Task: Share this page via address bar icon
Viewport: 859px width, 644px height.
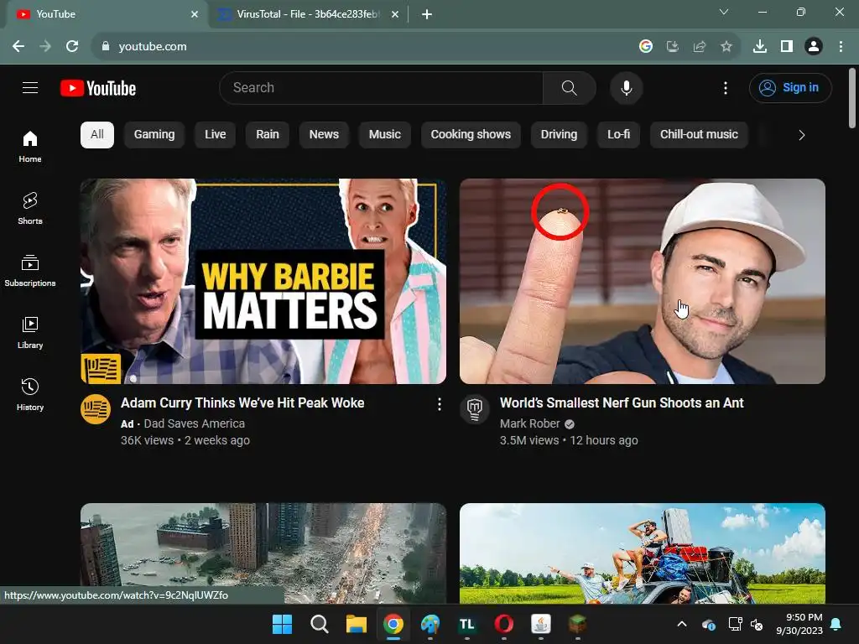Action: click(x=699, y=47)
